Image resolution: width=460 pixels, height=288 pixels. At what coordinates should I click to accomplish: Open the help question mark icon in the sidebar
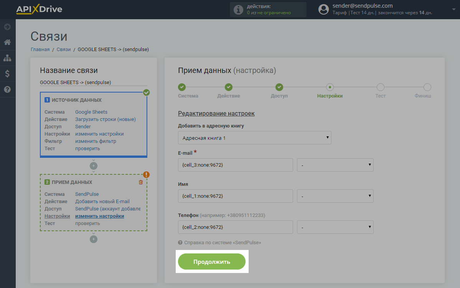click(7, 89)
